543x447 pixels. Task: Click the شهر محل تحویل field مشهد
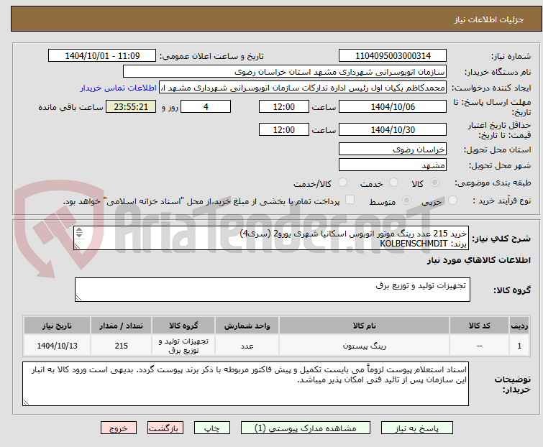pos(393,165)
